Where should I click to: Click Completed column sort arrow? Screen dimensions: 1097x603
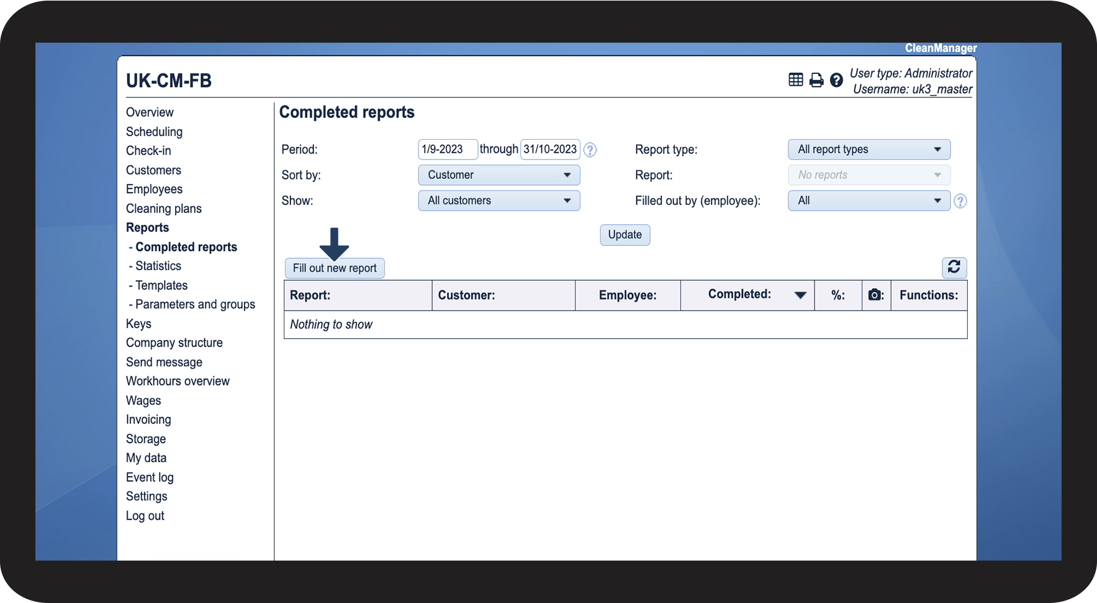click(800, 295)
